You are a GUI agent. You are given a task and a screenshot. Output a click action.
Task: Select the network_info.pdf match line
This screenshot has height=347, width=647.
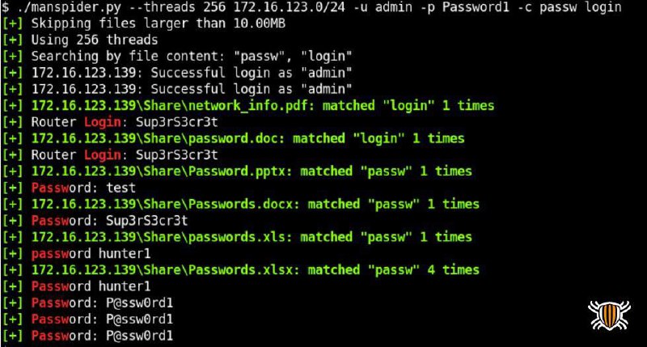pos(248,106)
